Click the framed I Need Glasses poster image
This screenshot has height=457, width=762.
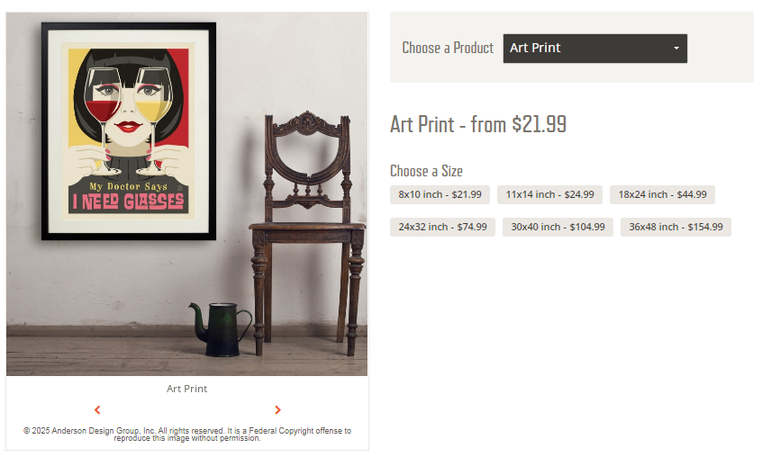pos(129,131)
